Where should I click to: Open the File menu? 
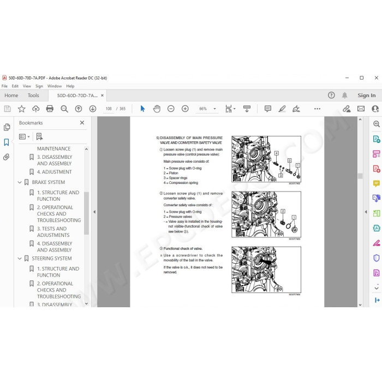[4, 86]
